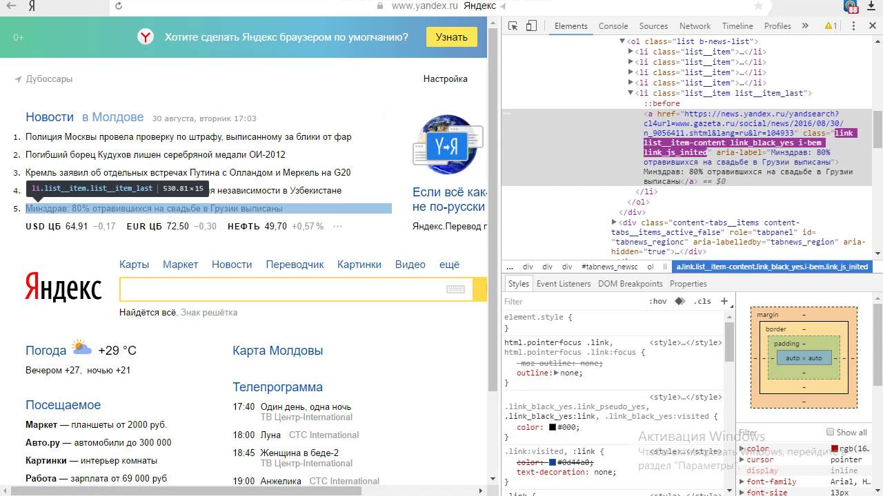Click the red Y logo in the banner

[x=146, y=37]
